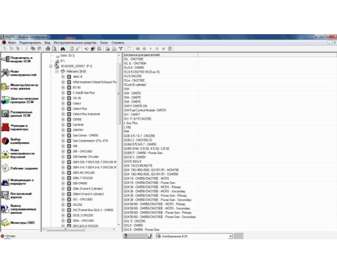Expand the ISB Daimler Chrysler node
337x274 pixels.
63,156
